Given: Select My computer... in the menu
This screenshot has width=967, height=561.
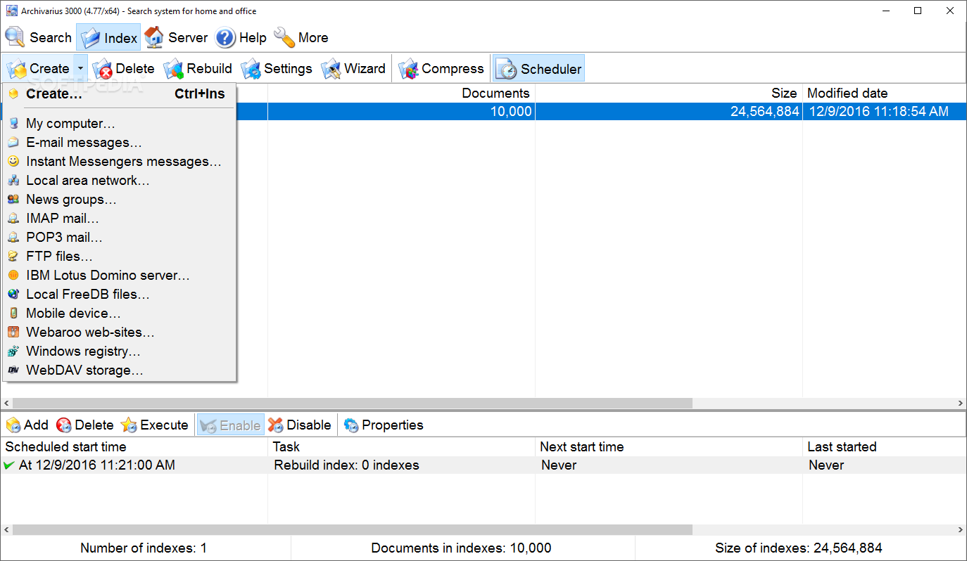Looking at the screenshot, I should point(120,124).
